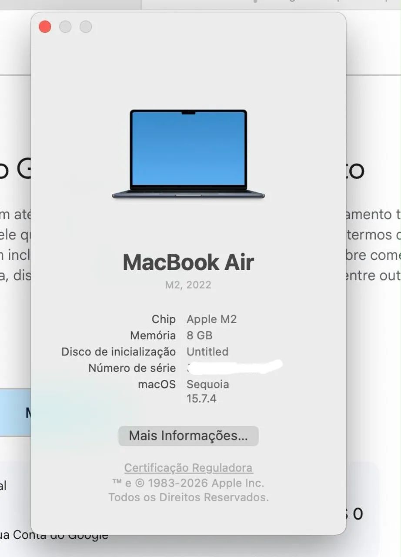This screenshot has width=401, height=557.
Task: Click the Todos os Direitos Reservados text
Action: pyautogui.click(x=188, y=497)
